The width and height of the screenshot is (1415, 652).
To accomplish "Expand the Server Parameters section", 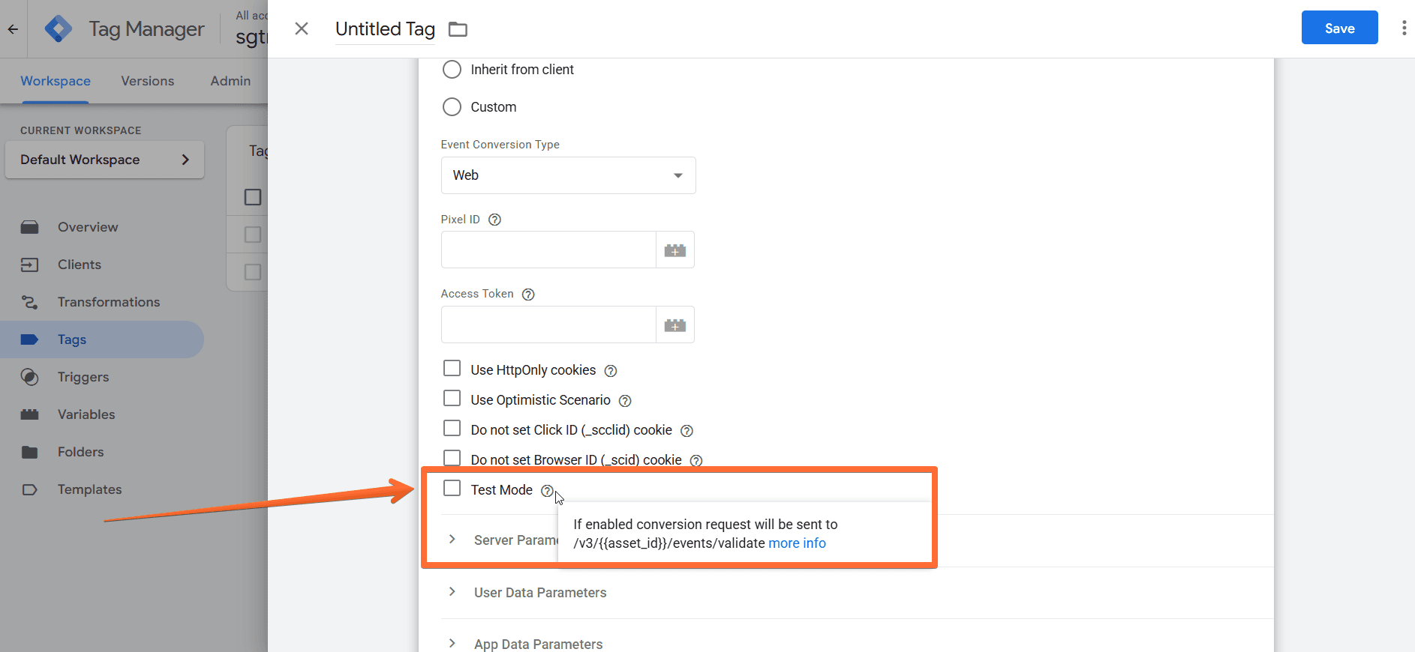I will click(452, 540).
